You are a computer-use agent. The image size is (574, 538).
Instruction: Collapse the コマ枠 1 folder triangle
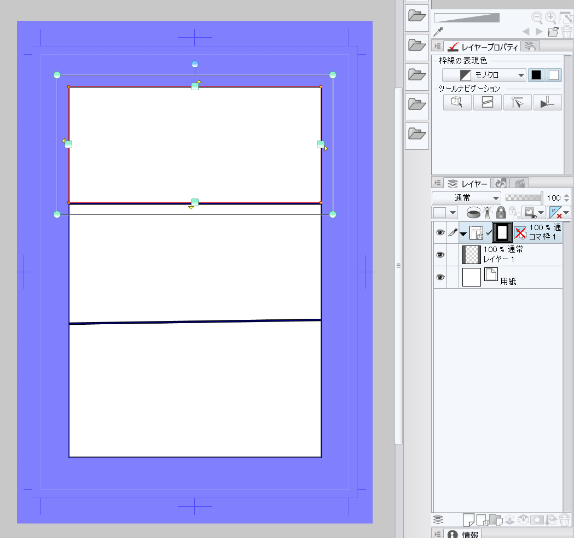click(x=463, y=233)
